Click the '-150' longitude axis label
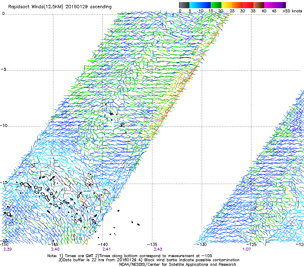304x267 pixels. click(x=4, y=244)
